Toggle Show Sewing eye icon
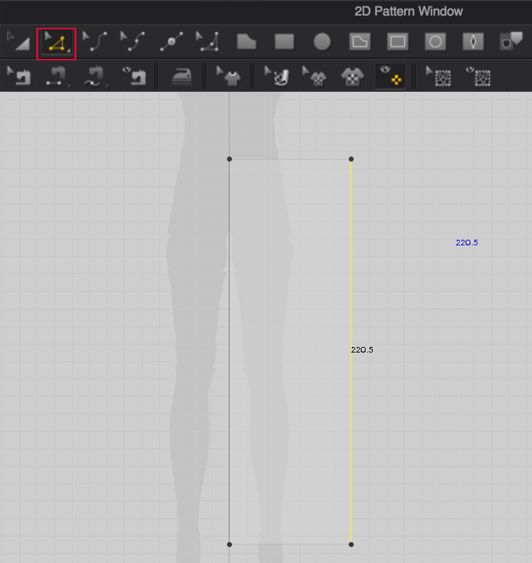Screen dimensions: 532x563 133,76
